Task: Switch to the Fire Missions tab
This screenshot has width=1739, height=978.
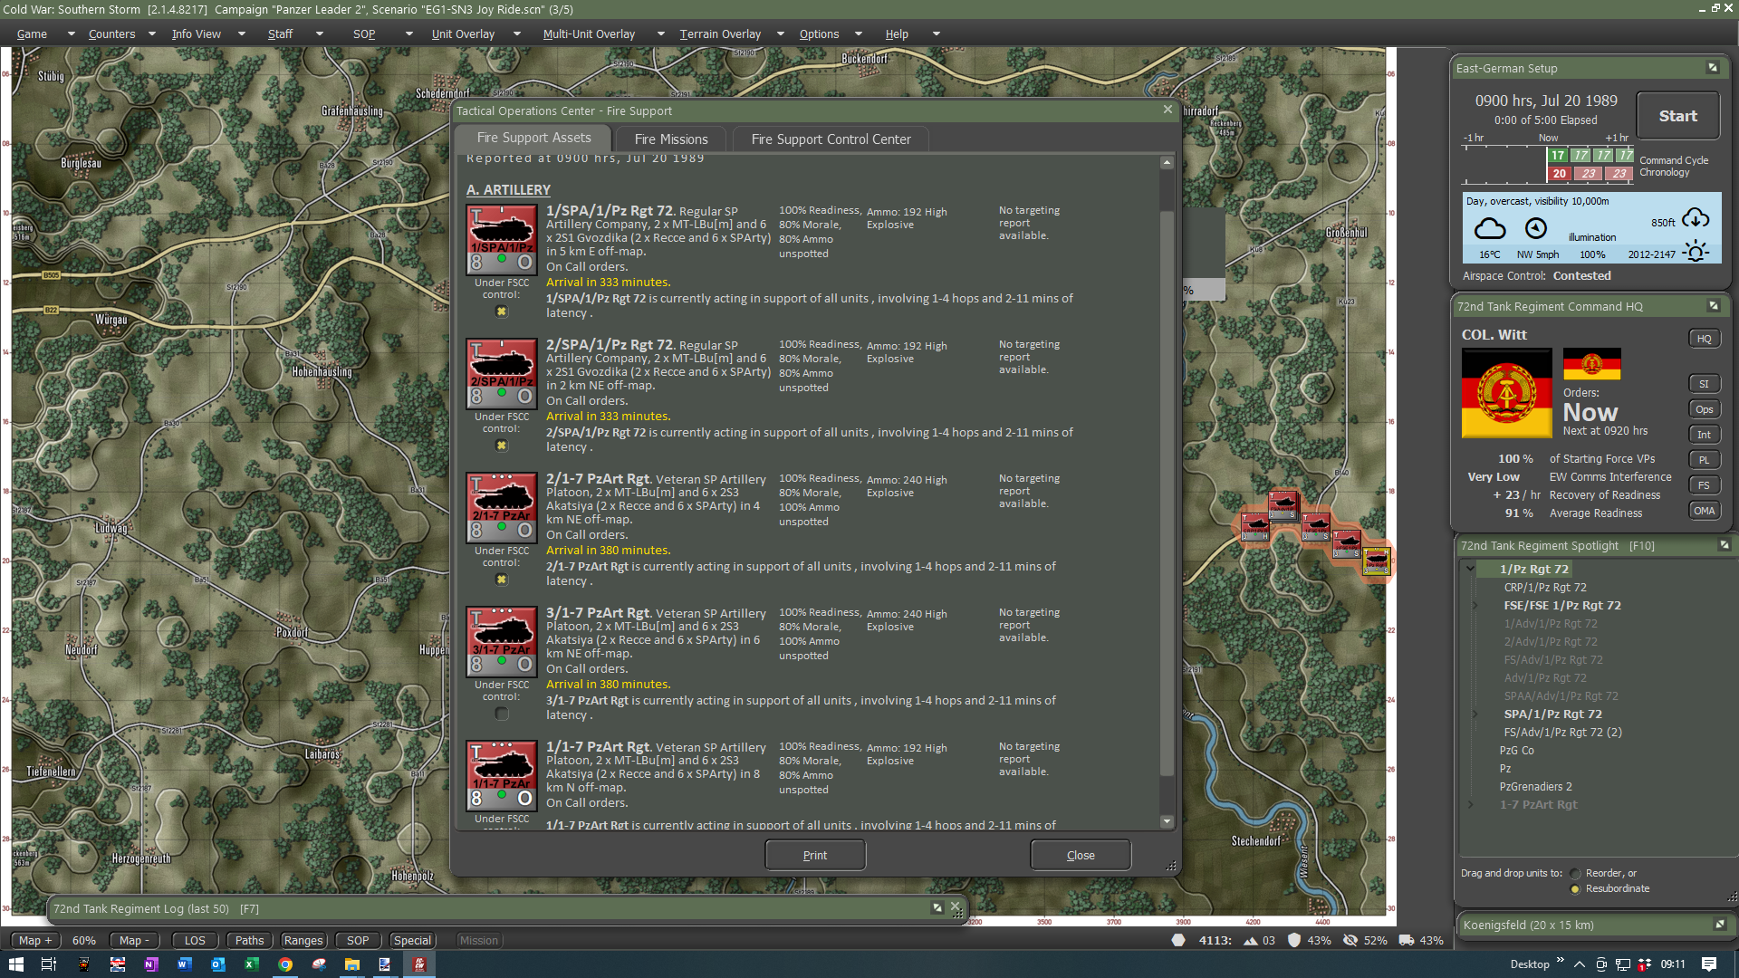Action: click(671, 139)
